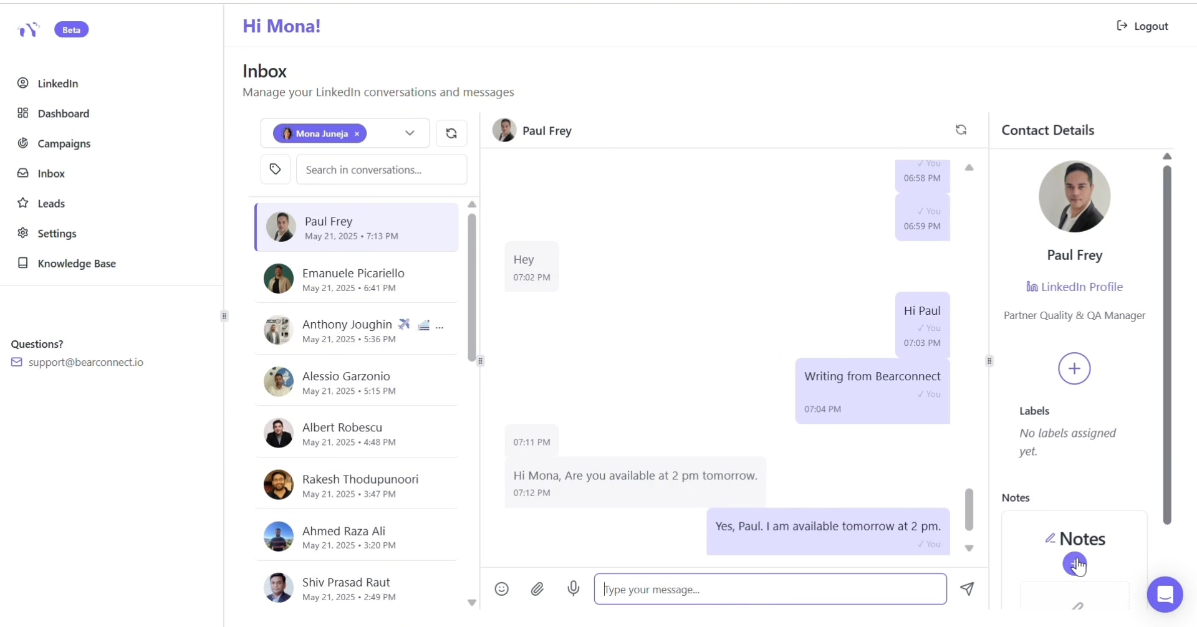Image resolution: width=1197 pixels, height=627 pixels.
Task: Open the support chat widget bubble
Action: [1165, 595]
